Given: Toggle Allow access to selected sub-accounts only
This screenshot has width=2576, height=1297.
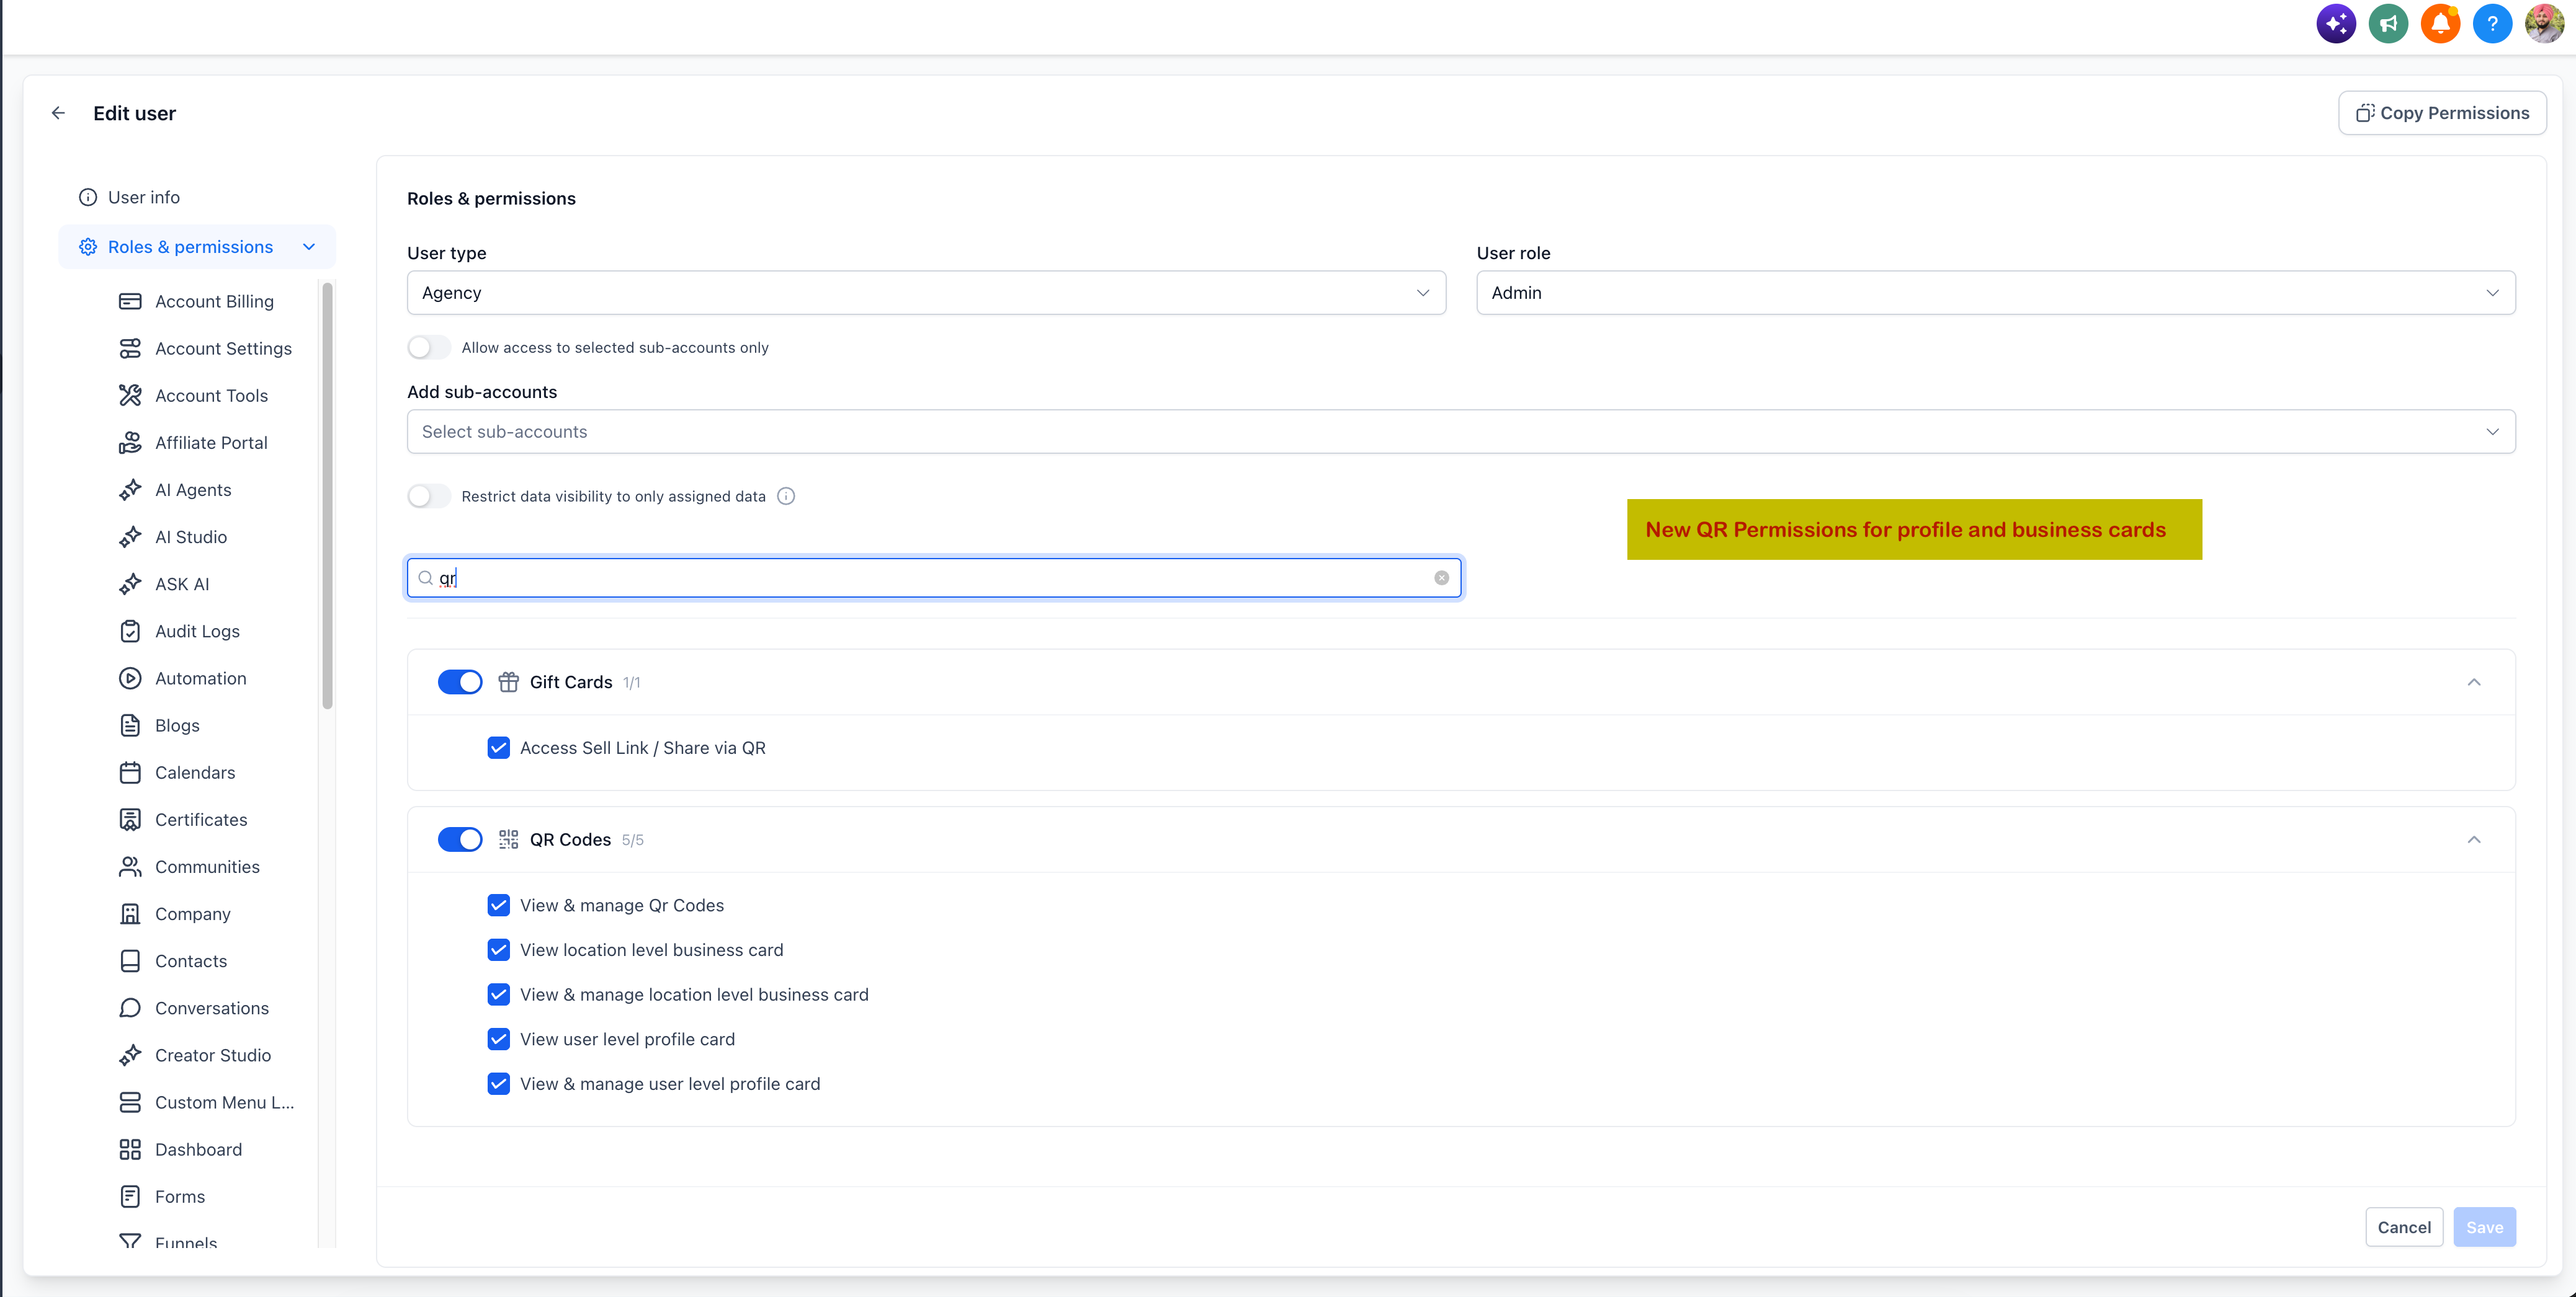Looking at the screenshot, I should 429,348.
